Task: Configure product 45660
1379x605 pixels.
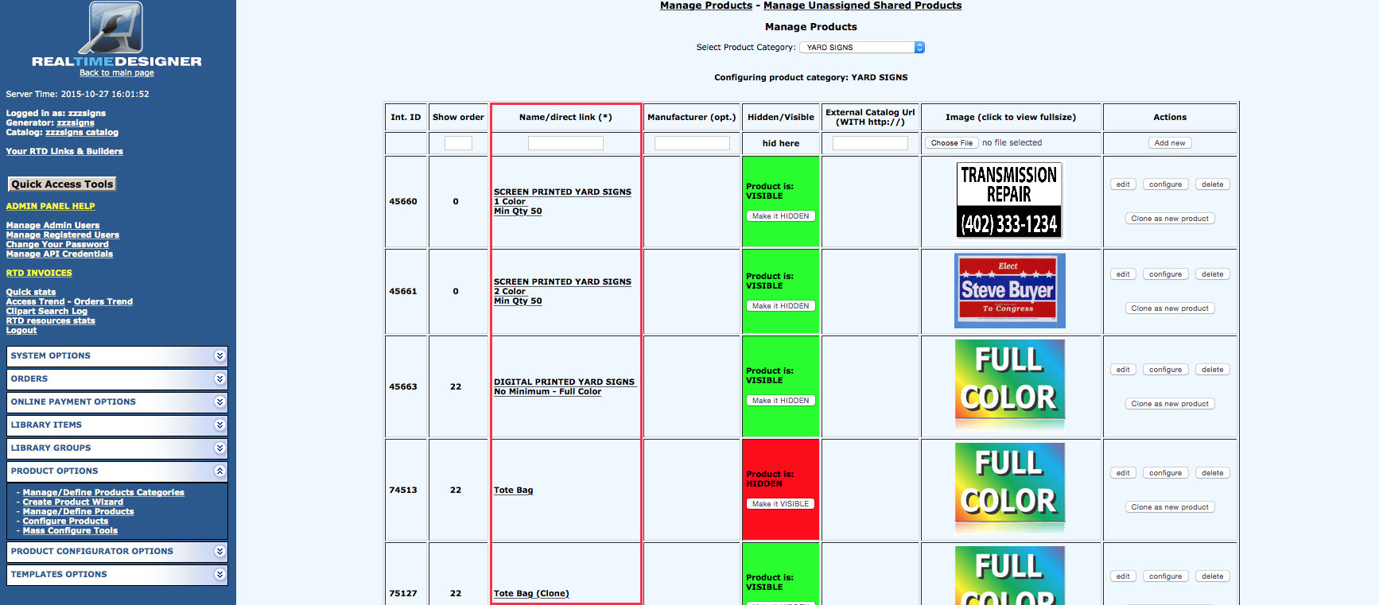Action: click(x=1165, y=184)
